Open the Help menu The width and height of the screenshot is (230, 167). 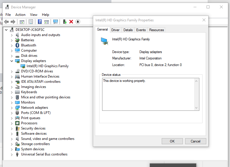point(45,15)
